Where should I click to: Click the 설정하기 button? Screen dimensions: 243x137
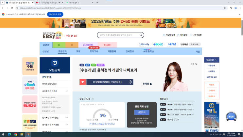(142, 112)
